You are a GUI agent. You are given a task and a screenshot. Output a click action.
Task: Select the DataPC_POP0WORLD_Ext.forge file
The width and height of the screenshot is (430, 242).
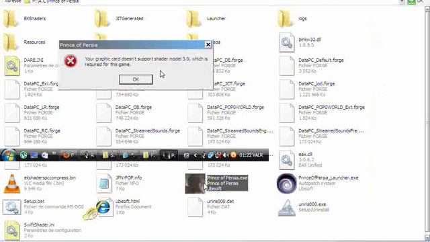click(322, 113)
